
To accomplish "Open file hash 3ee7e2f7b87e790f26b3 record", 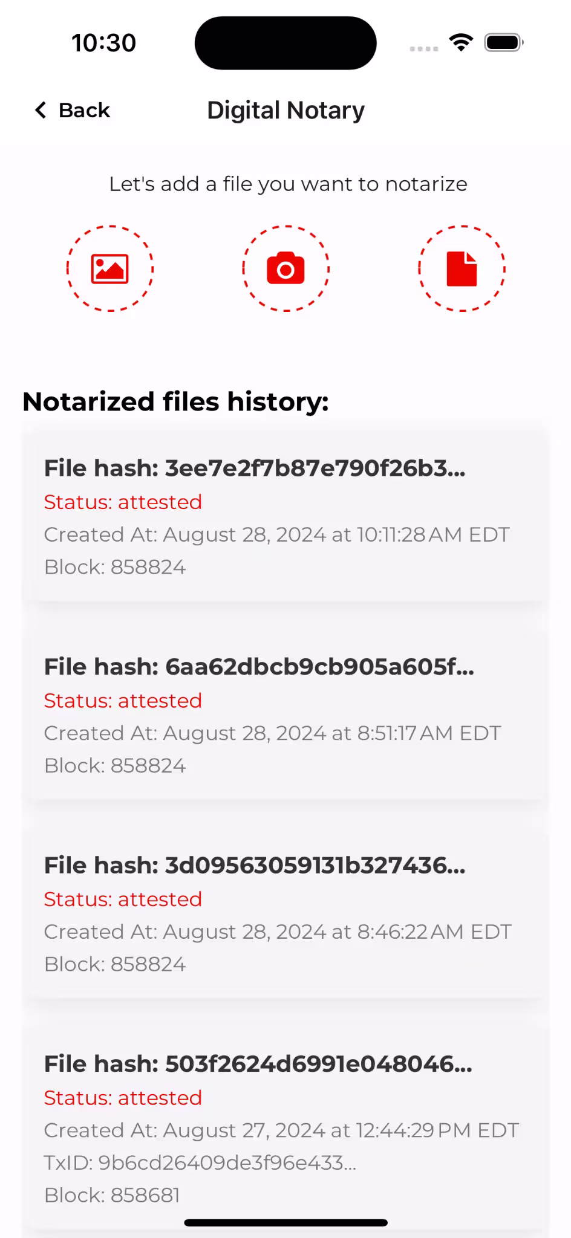I will point(255,468).
